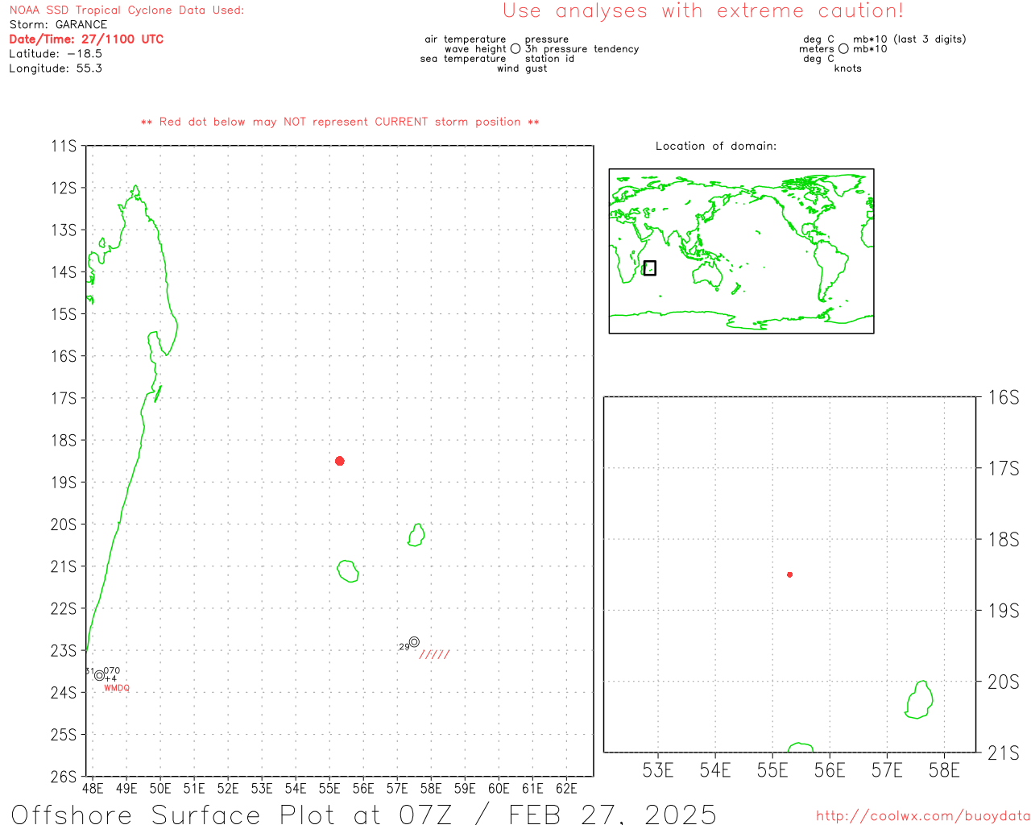This screenshot has height=825, width=1031.
Task: Click the red dot disclaimer note
Action: click(x=340, y=122)
